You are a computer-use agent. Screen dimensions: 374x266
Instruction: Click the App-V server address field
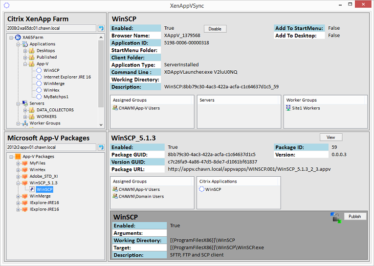tap(51, 147)
